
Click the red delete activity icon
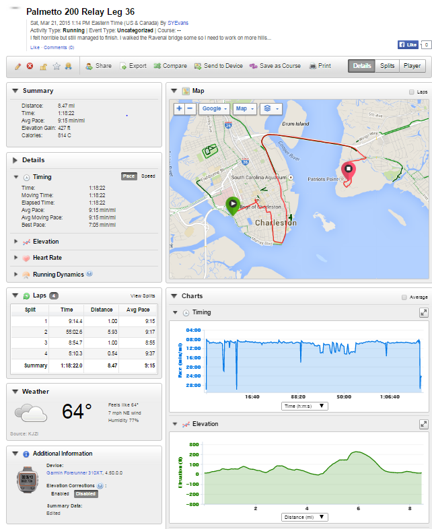pyautogui.click(x=30, y=66)
